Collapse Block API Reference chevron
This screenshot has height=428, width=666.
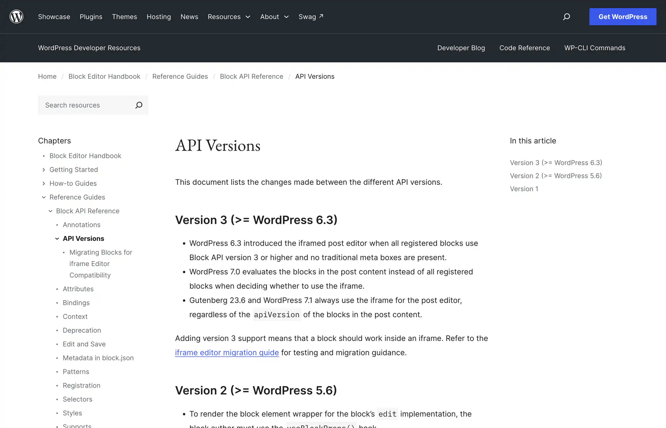(x=50, y=211)
